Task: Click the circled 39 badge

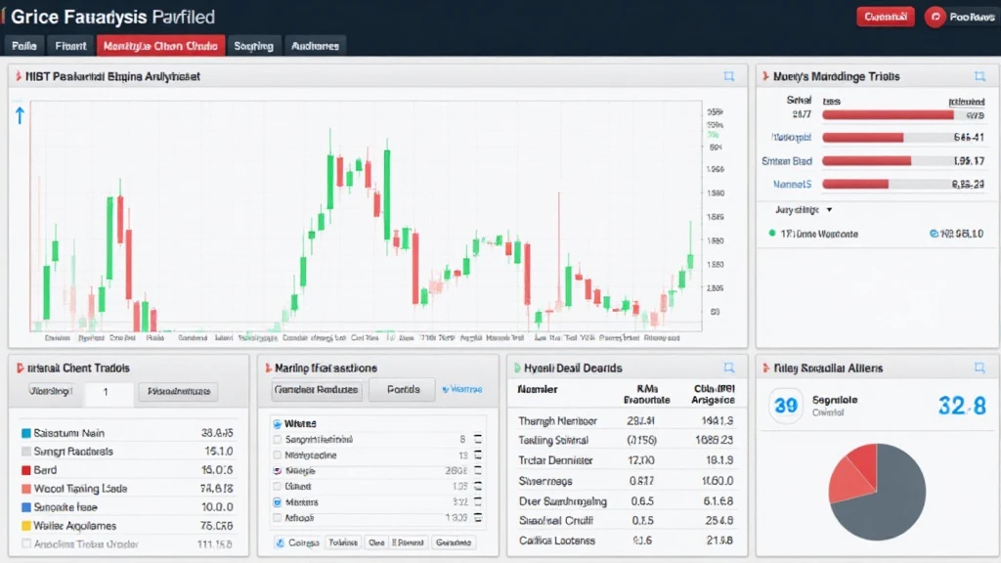Action: (x=786, y=406)
